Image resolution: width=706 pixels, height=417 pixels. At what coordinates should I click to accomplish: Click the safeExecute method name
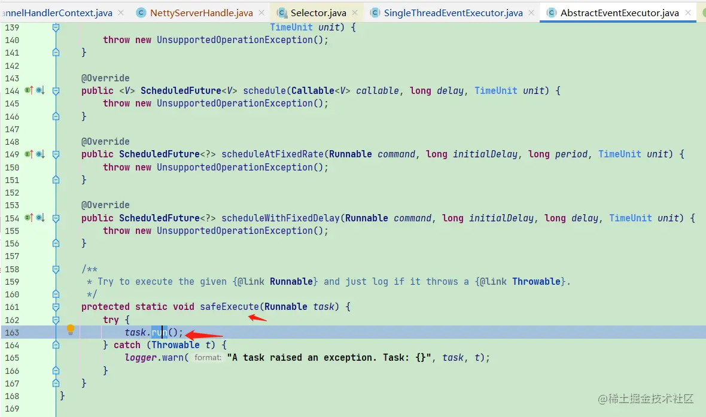pyautogui.click(x=230, y=307)
